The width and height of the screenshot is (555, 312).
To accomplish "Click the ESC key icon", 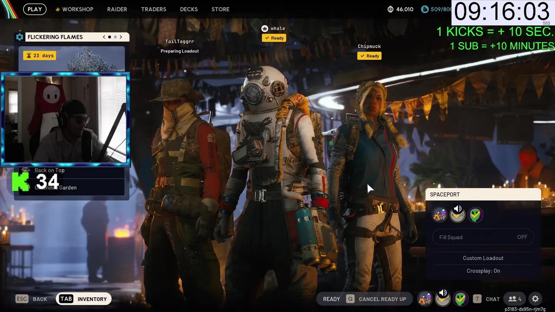I will 22,299.
